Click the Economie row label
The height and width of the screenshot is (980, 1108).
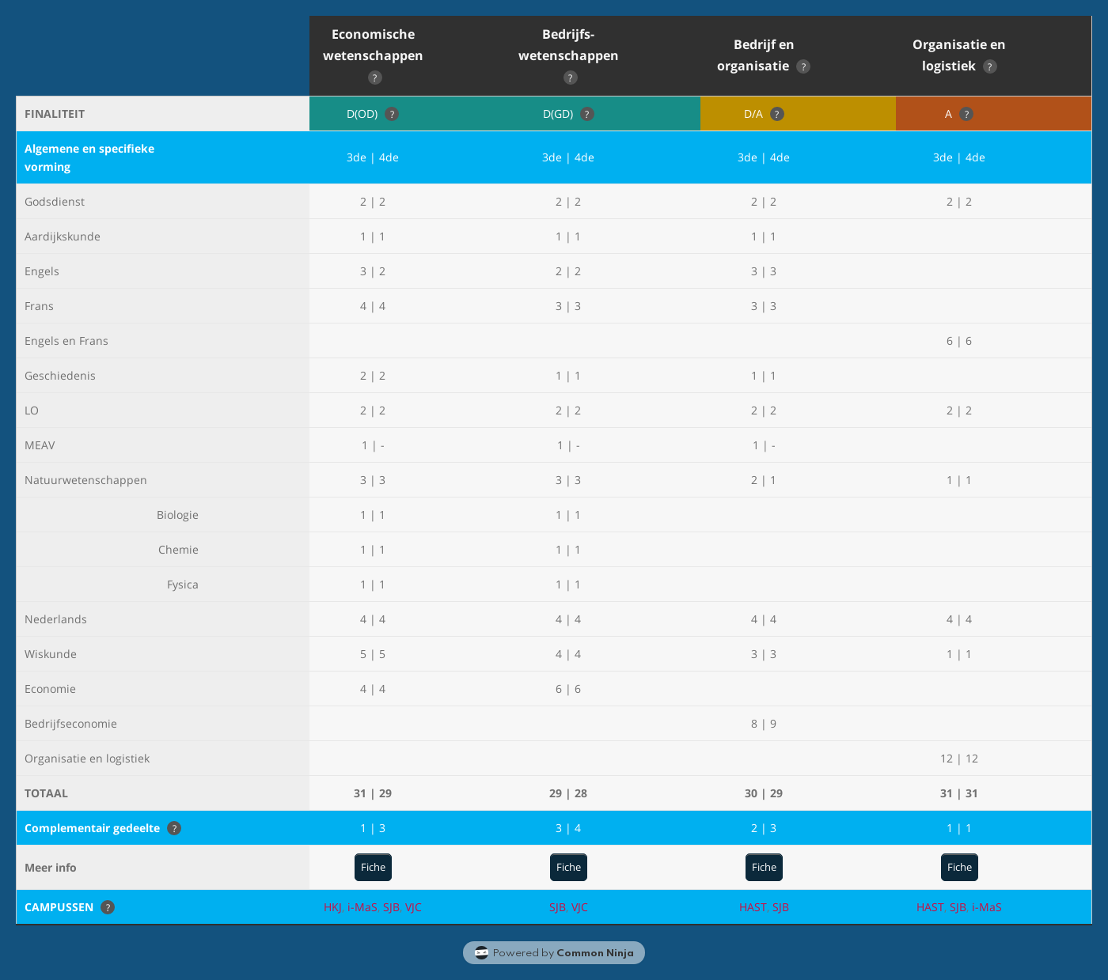51,689
